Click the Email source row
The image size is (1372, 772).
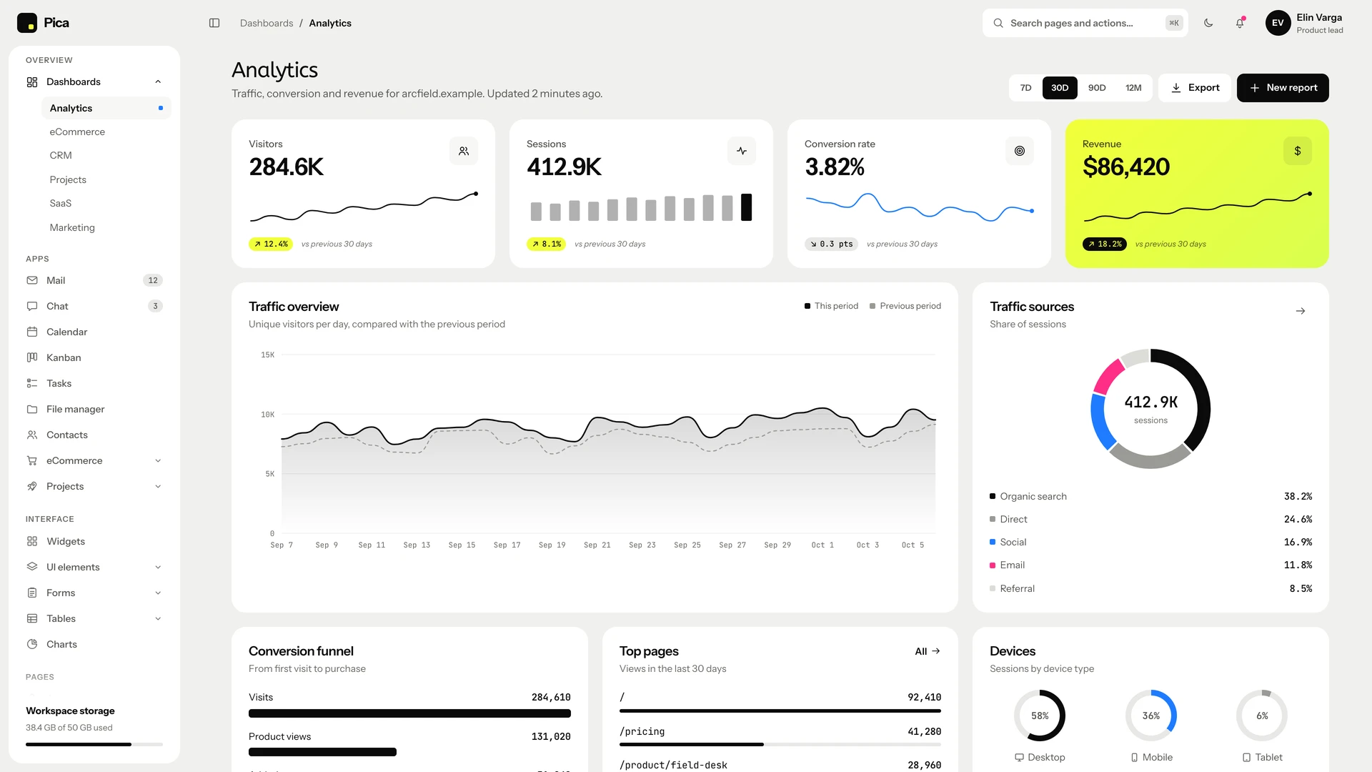click(1150, 565)
